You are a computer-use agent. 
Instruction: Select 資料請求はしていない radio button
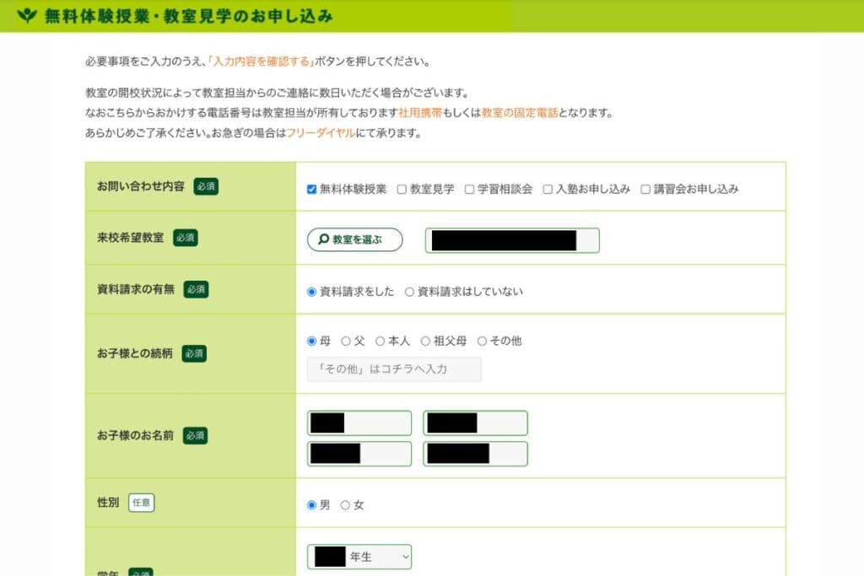409,292
